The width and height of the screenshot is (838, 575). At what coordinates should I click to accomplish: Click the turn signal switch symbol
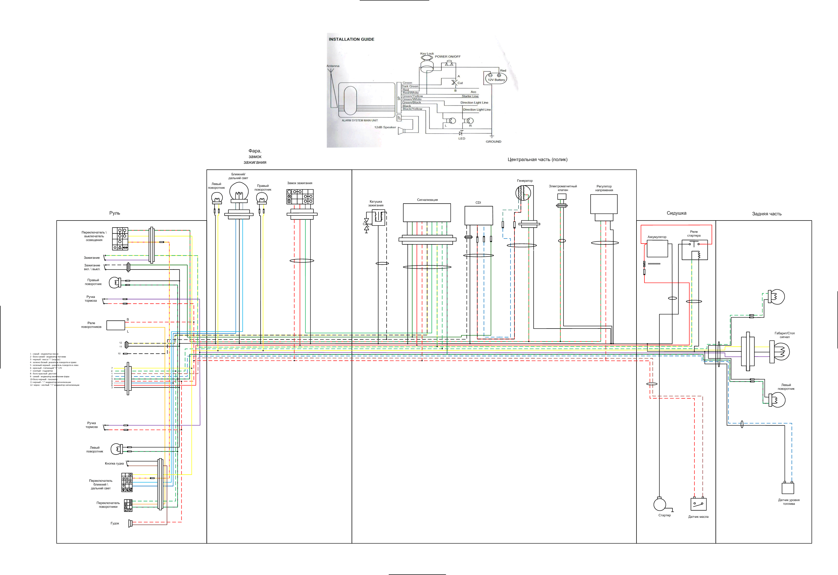click(x=128, y=505)
